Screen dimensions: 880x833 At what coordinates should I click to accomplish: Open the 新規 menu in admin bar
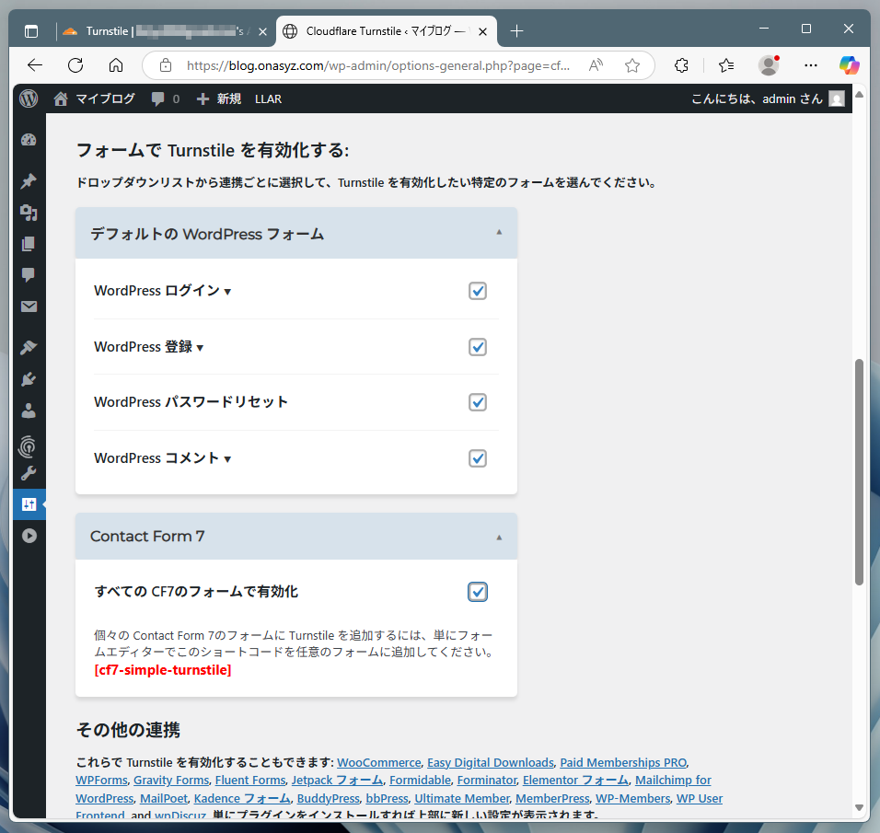(x=219, y=98)
